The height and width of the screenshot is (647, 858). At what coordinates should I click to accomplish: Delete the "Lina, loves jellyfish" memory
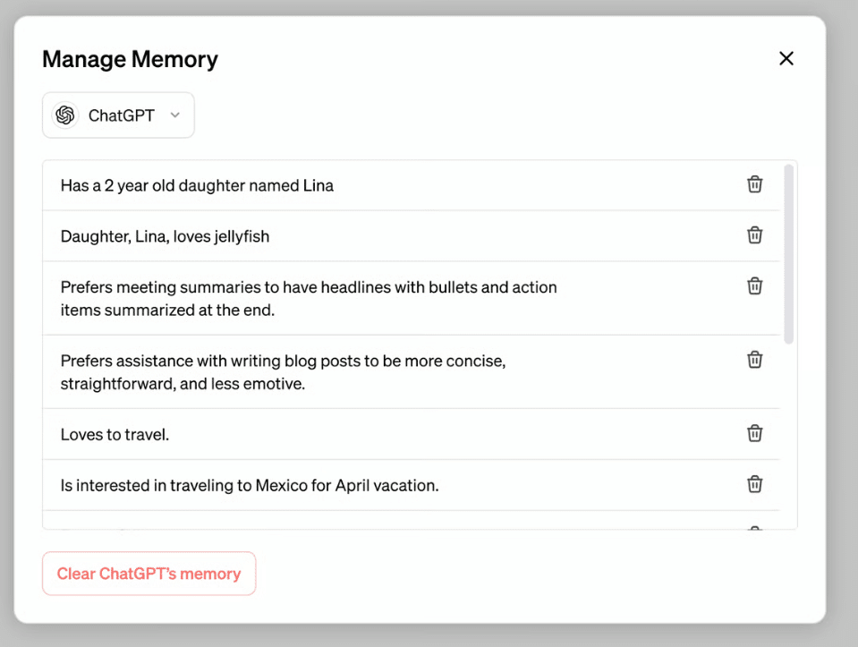[x=755, y=235]
